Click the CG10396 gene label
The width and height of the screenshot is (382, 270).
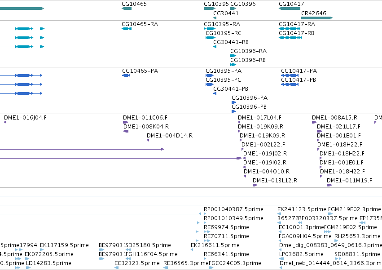coord(243,4)
